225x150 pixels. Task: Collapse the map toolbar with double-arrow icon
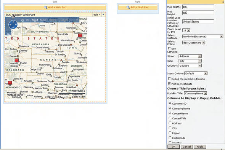tap(77, 20)
